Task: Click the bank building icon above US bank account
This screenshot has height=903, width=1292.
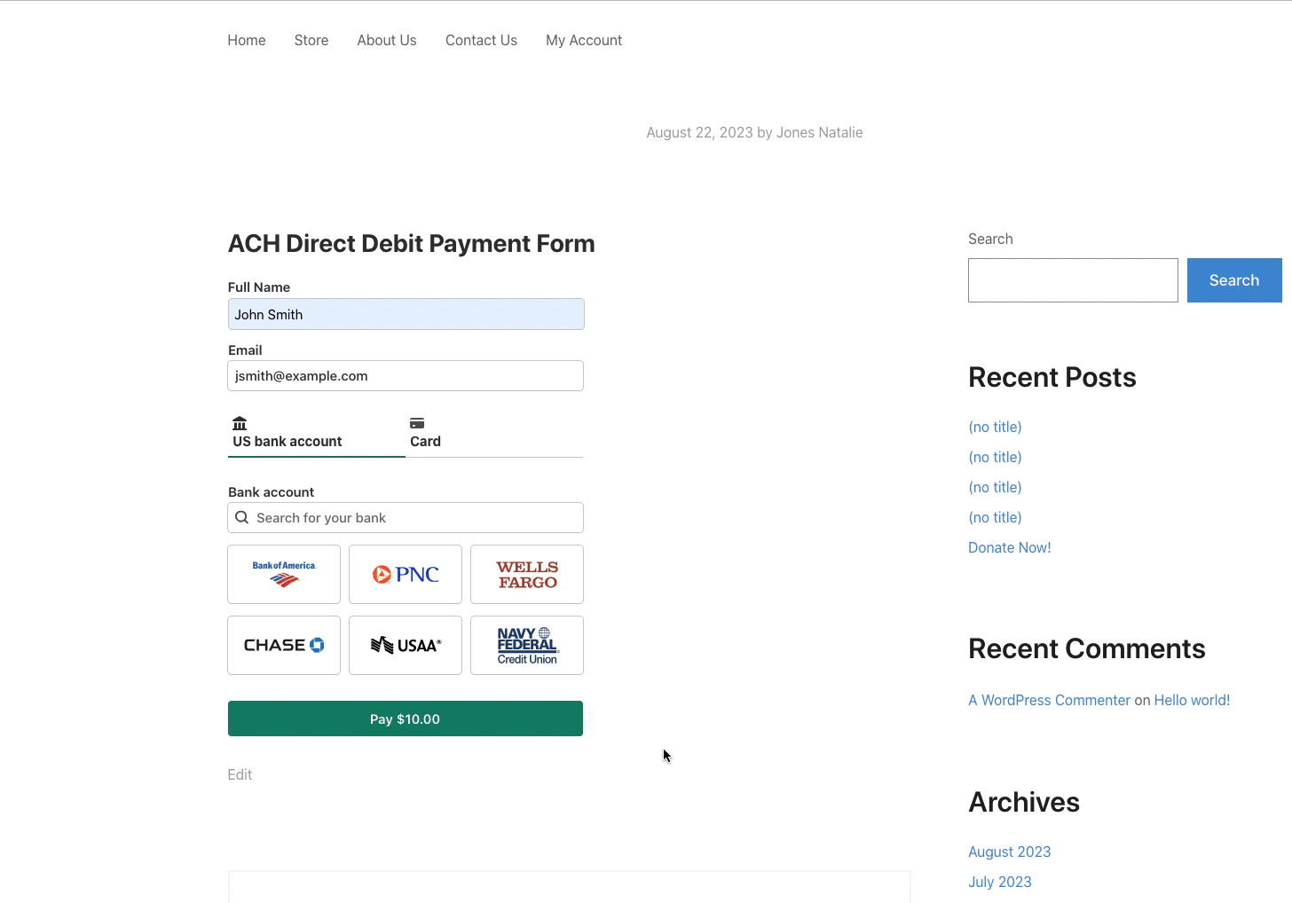Action: point(240,423)
